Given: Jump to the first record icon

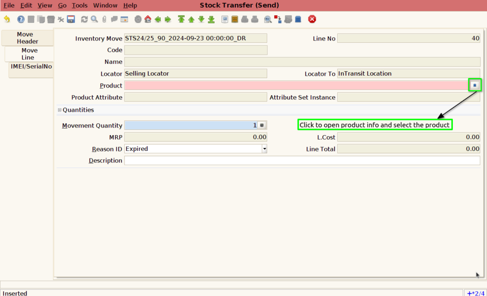Looking at the screenshot, I should click(x=181, y=20).
